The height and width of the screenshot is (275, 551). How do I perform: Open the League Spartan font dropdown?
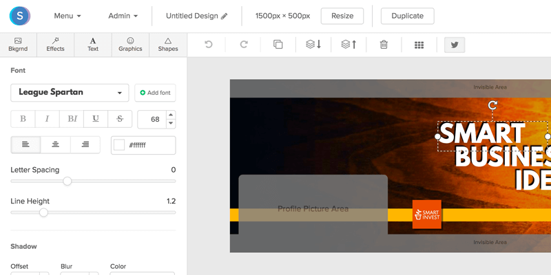70,92
